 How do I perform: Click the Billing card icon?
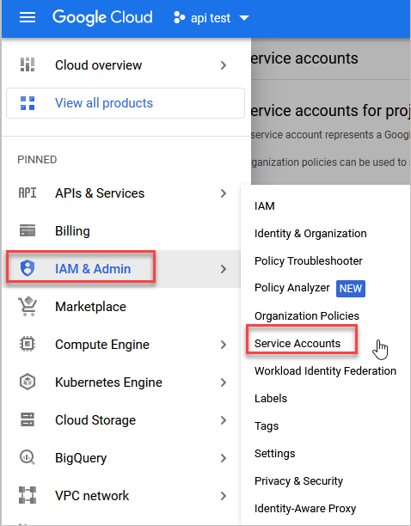click(x=28, y=231)
